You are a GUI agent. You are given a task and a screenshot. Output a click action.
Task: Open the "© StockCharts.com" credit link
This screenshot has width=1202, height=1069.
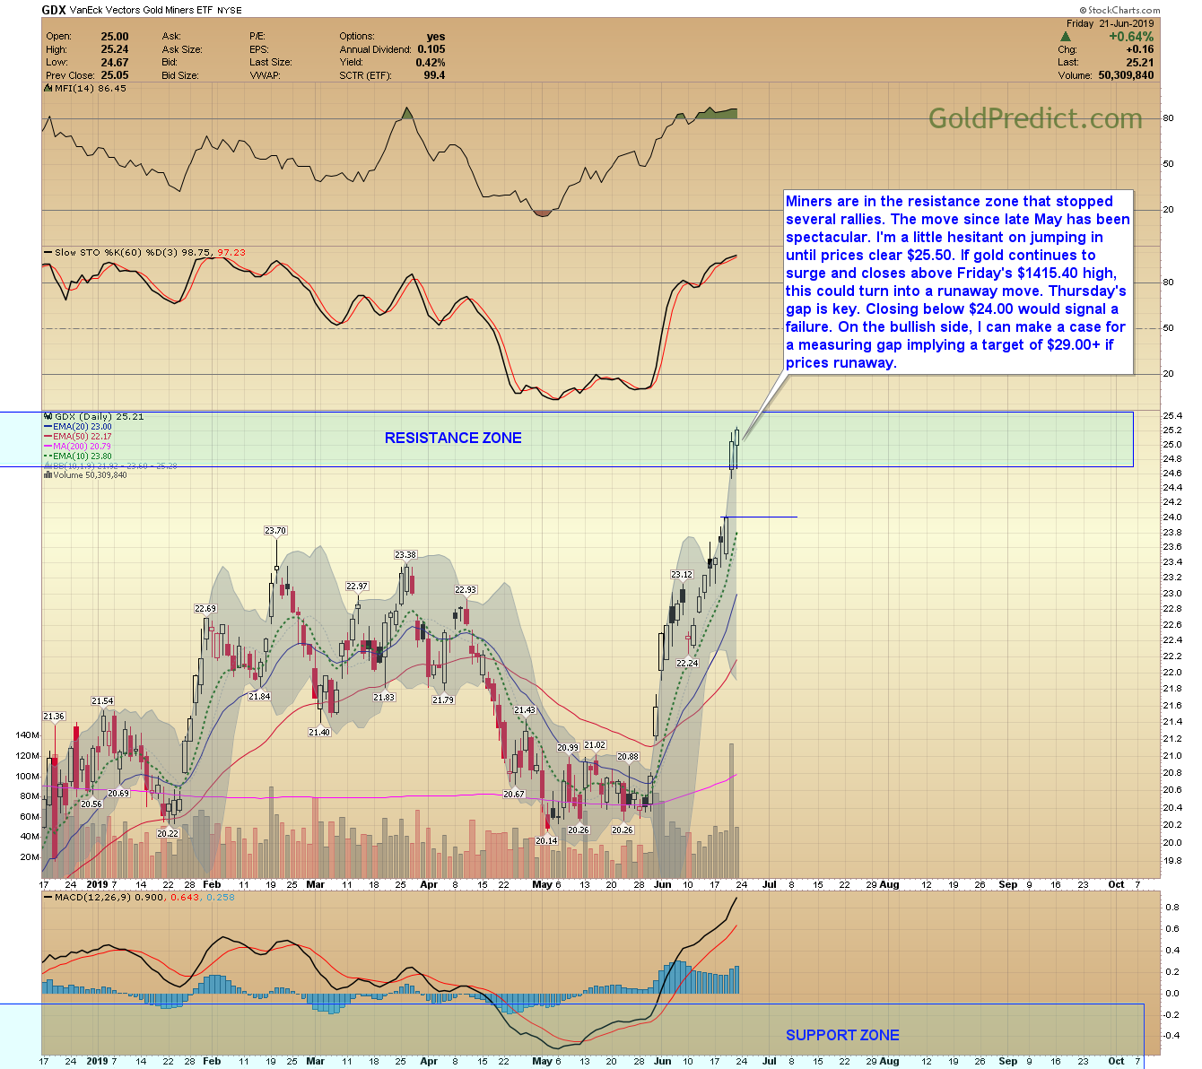click(x=1119, y=11)
